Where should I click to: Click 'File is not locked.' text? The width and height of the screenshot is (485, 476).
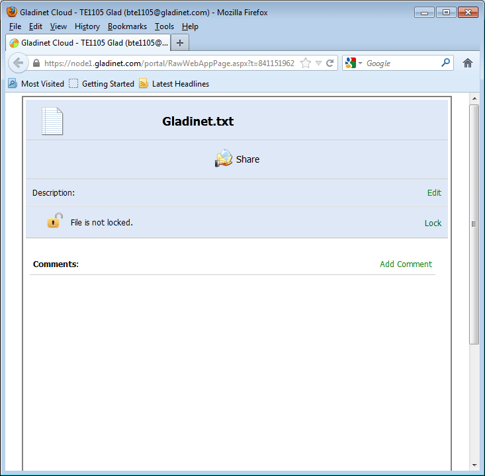[x=101, y=223]
